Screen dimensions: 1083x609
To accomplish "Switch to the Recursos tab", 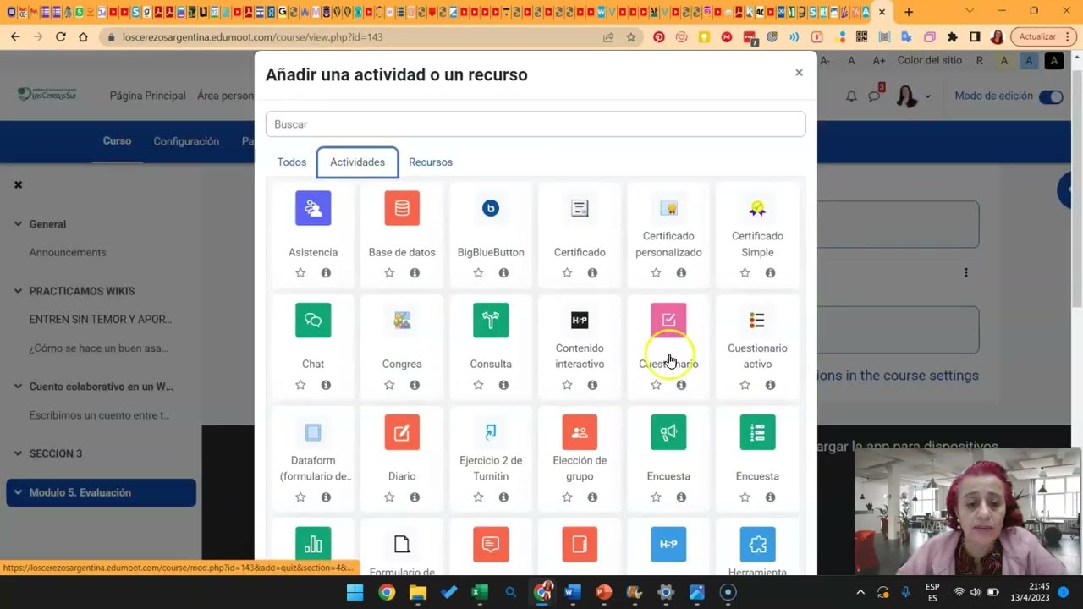I will [x=431, y=162].
